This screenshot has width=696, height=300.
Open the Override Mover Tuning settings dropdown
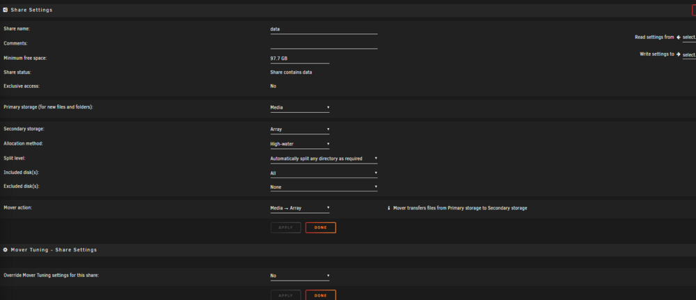click(299, 276)
